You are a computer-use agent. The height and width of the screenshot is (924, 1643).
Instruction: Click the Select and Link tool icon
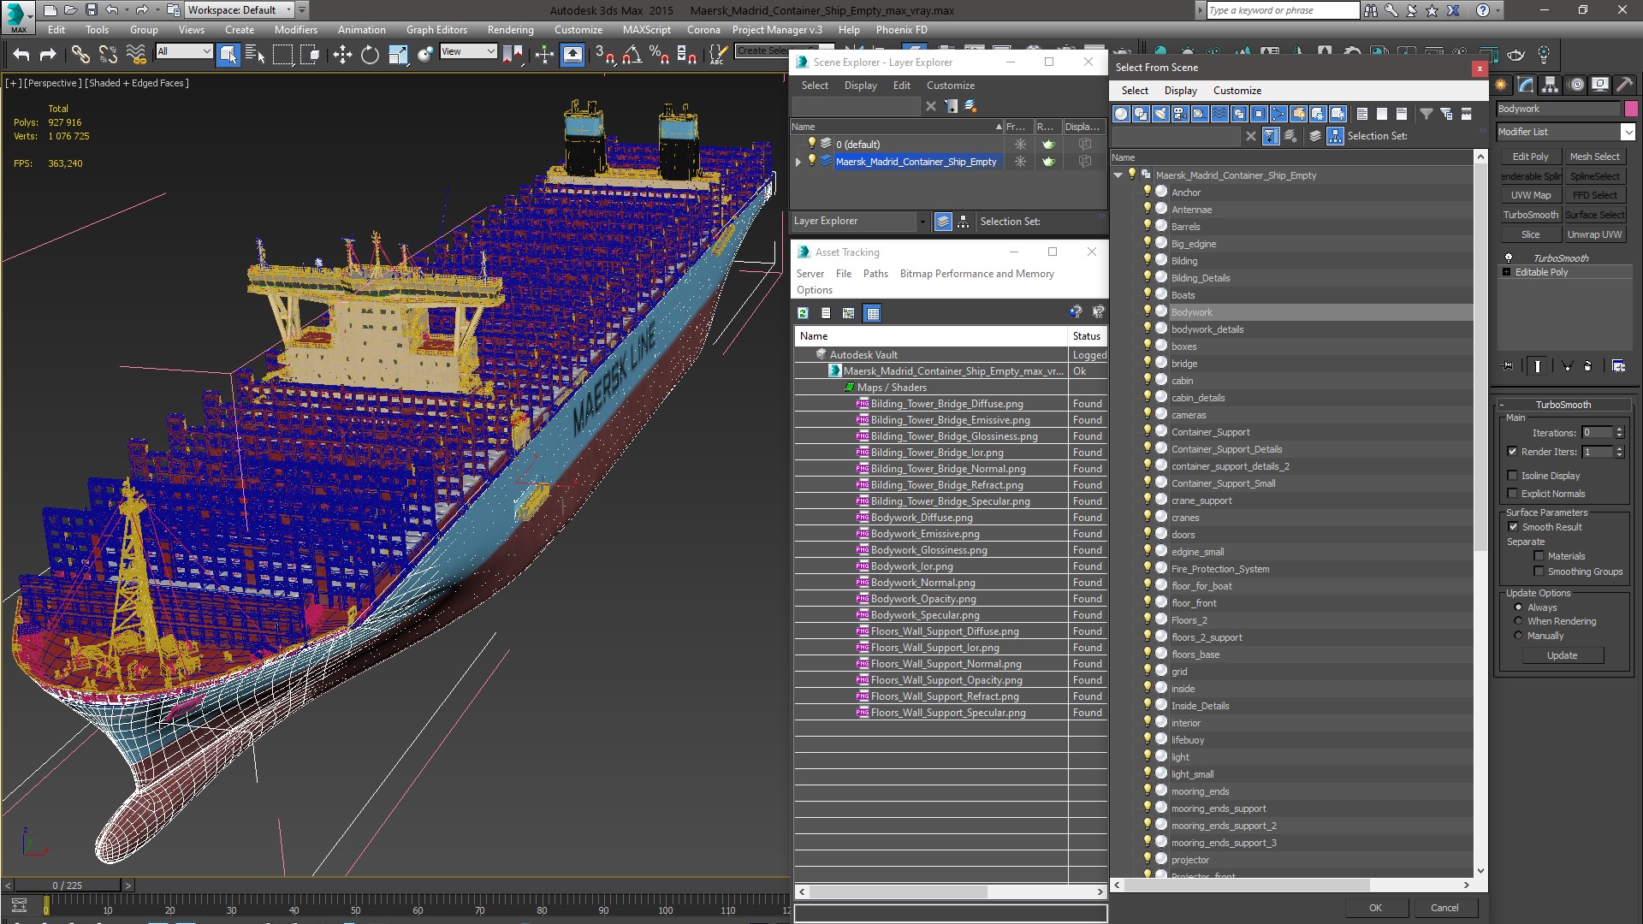(80, 55)
